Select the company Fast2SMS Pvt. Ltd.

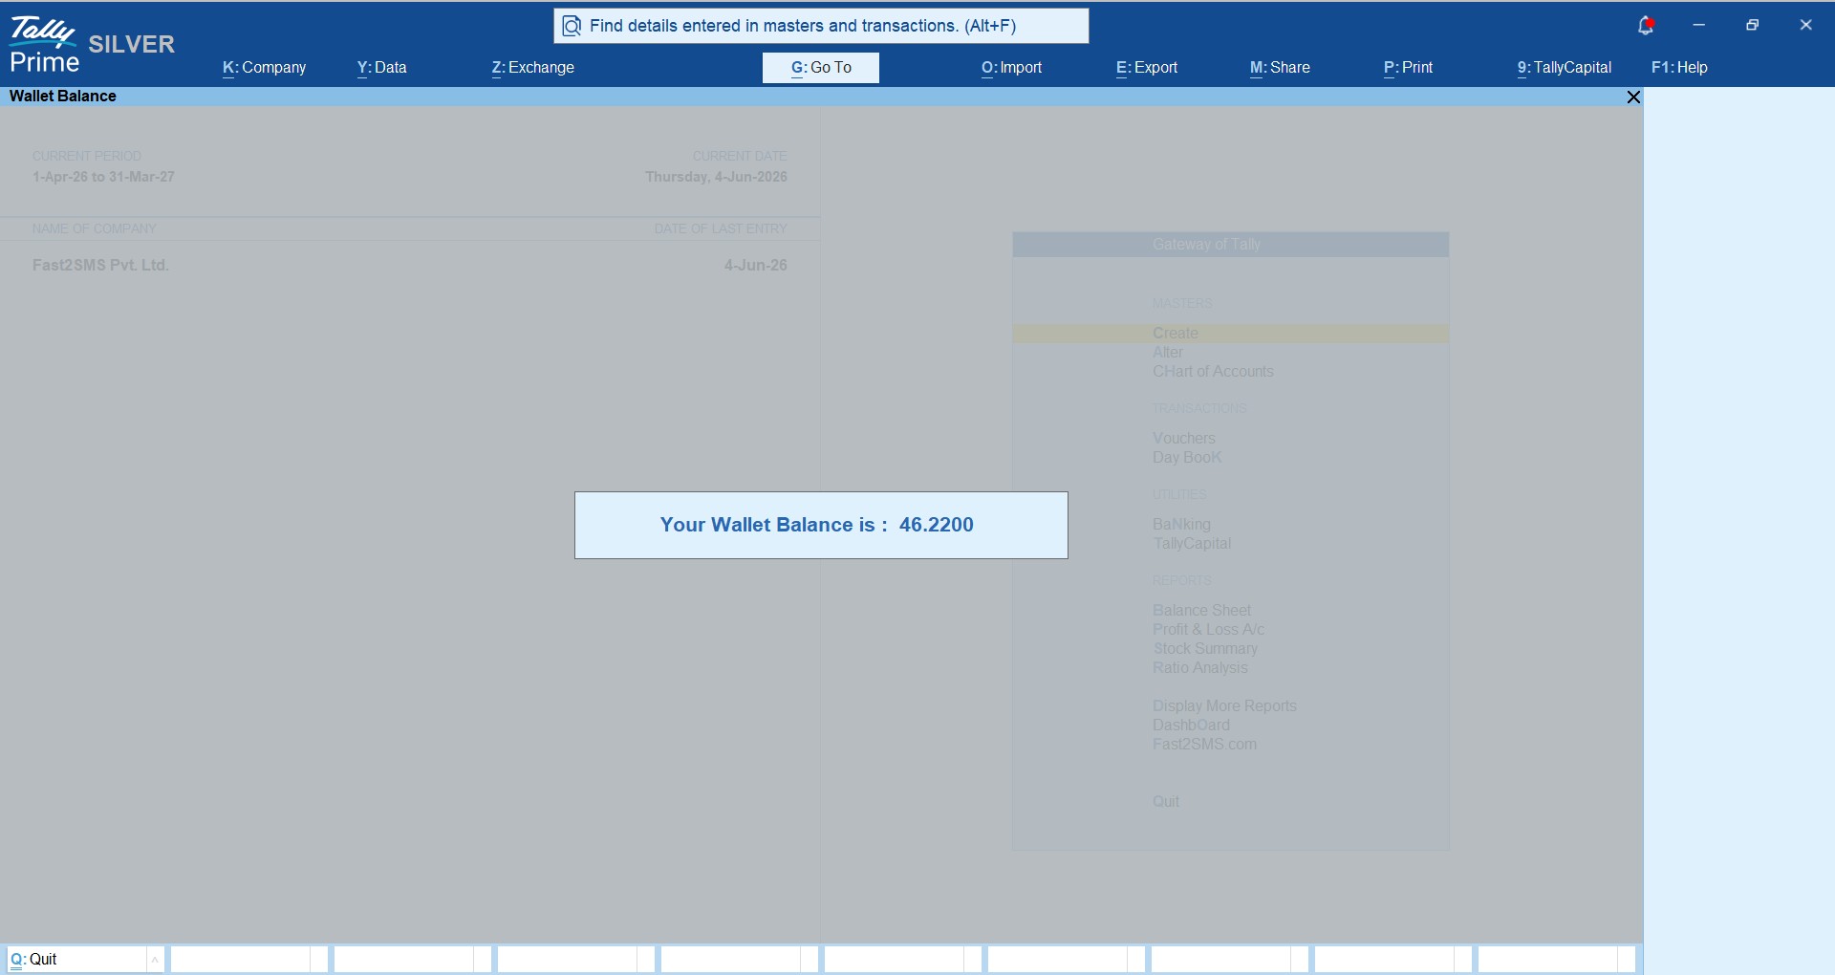coord(100,266)
